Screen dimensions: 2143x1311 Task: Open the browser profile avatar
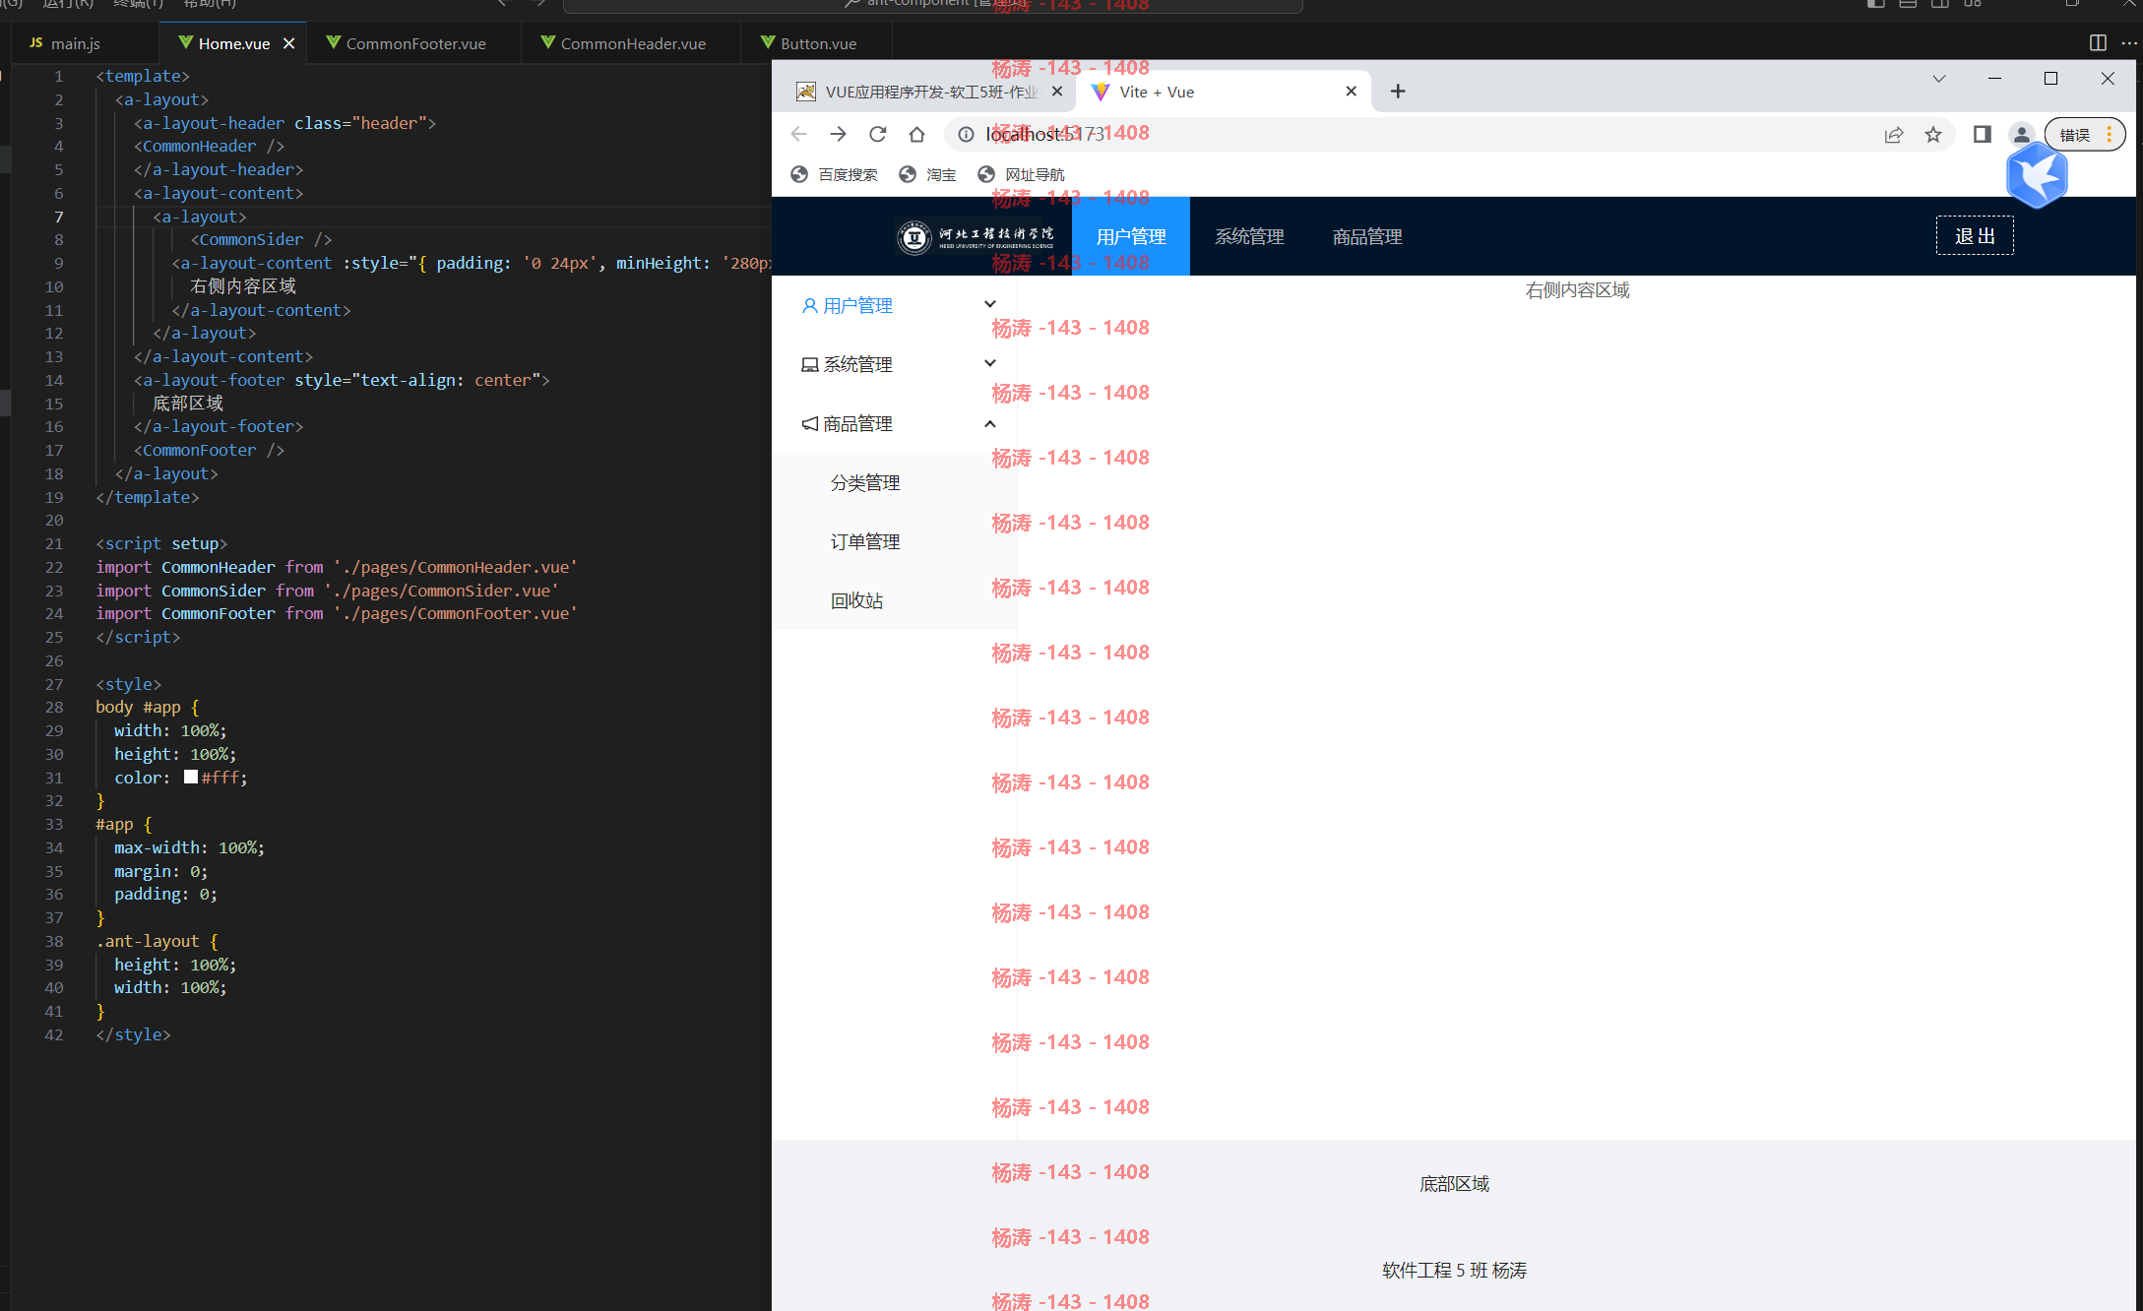pos(2022,135)
